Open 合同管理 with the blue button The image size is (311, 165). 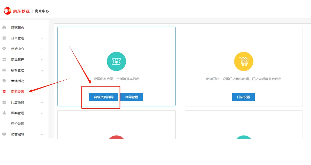(131, 97)
